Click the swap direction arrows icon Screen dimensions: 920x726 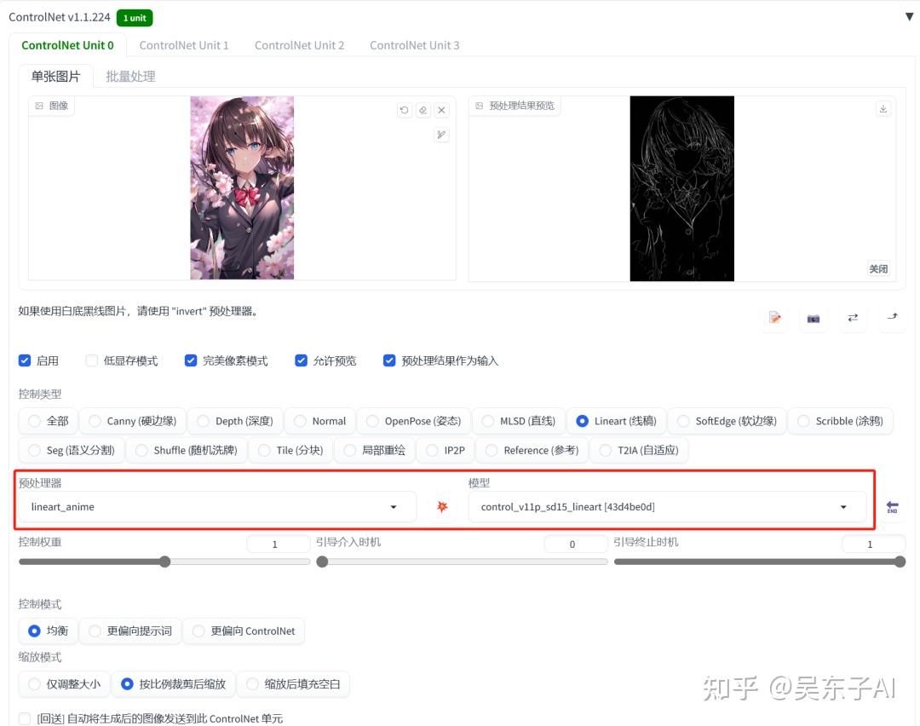tap(853, 318)
